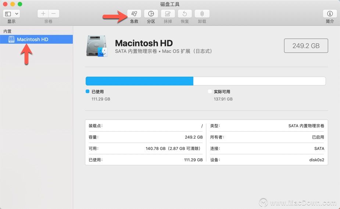This screenshot has width=340, height=209.
Task: Click the 类型 value SATA 内置物理宗卷
Action: tap(306, 126)
